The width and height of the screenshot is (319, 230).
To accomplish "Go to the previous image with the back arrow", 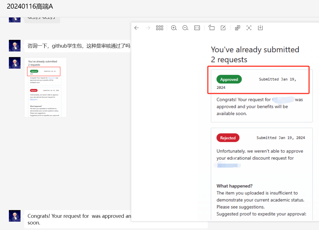I will pos(136,28).
